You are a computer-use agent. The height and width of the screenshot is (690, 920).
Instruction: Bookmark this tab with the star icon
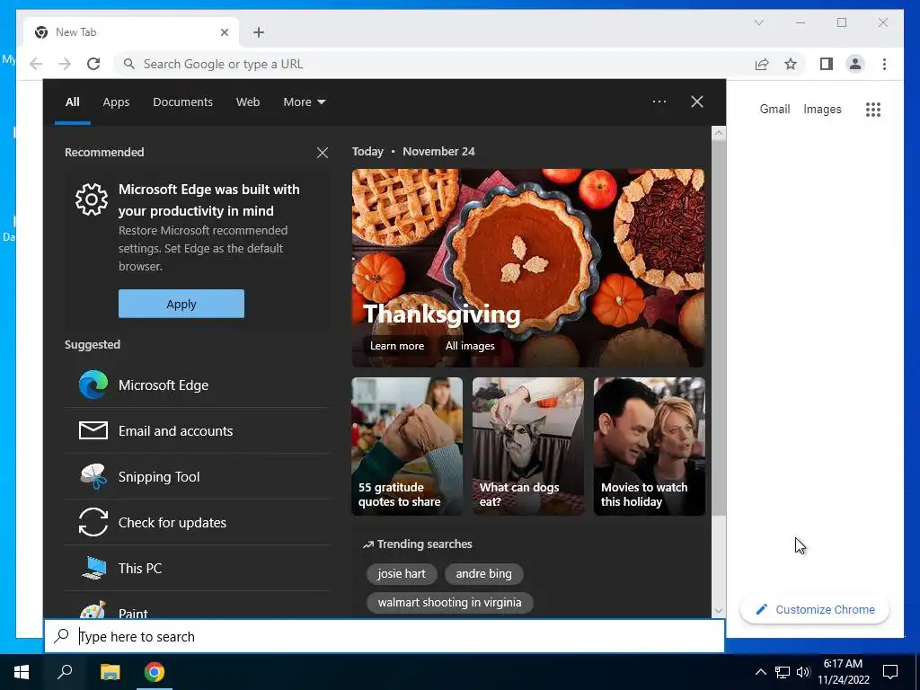pos(791,64)
